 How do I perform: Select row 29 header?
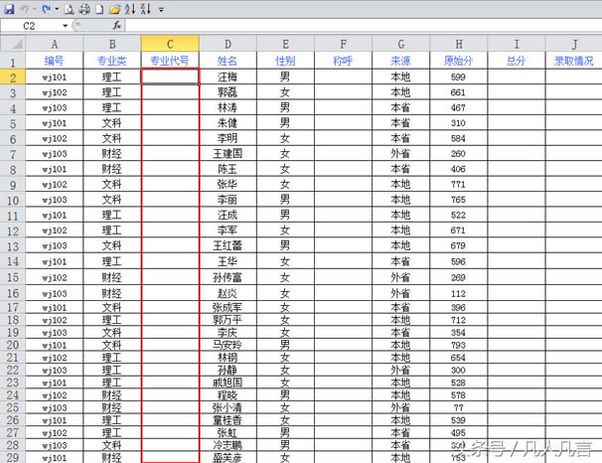(x=13, y=457)
